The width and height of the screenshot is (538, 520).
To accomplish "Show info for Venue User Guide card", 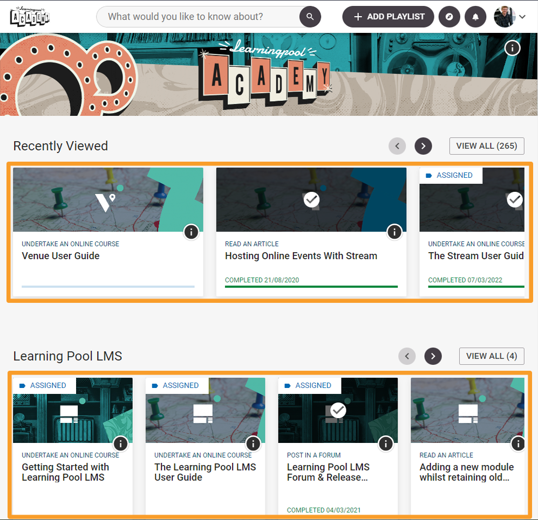I will tap(191, 232).
